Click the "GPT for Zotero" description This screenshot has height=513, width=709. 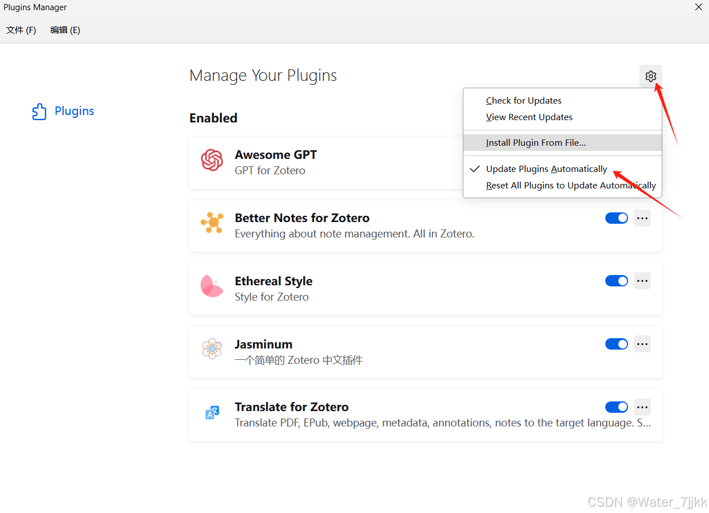[270, 171]
